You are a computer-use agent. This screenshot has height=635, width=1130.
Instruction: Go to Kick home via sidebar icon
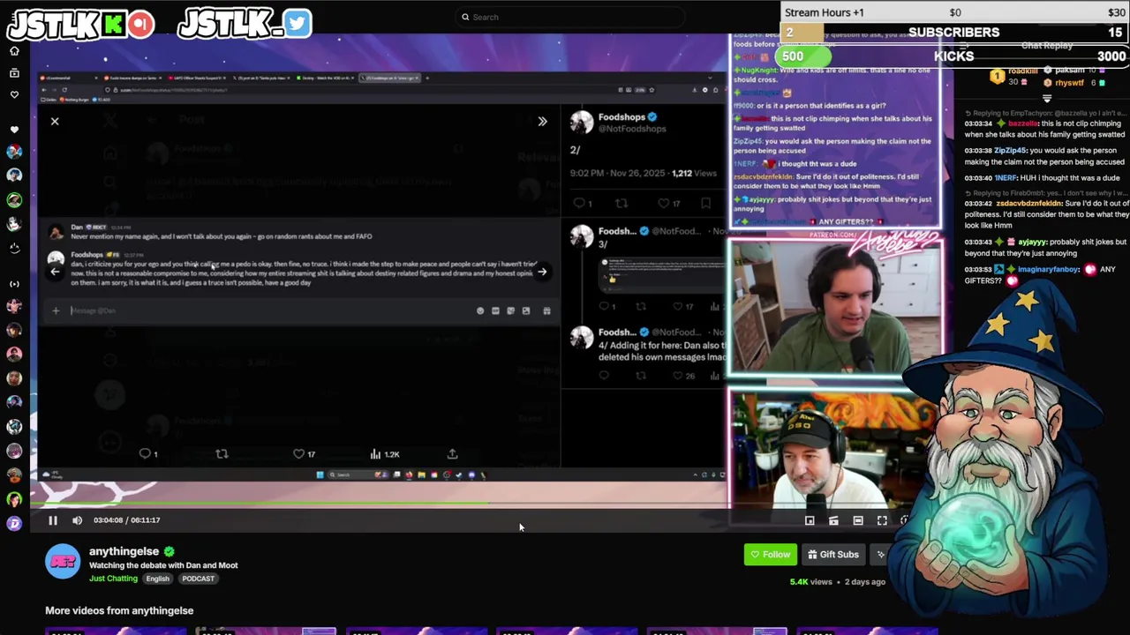point(14,52)
